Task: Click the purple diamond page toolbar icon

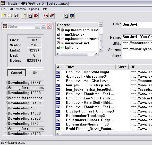Action: [30, 16]
